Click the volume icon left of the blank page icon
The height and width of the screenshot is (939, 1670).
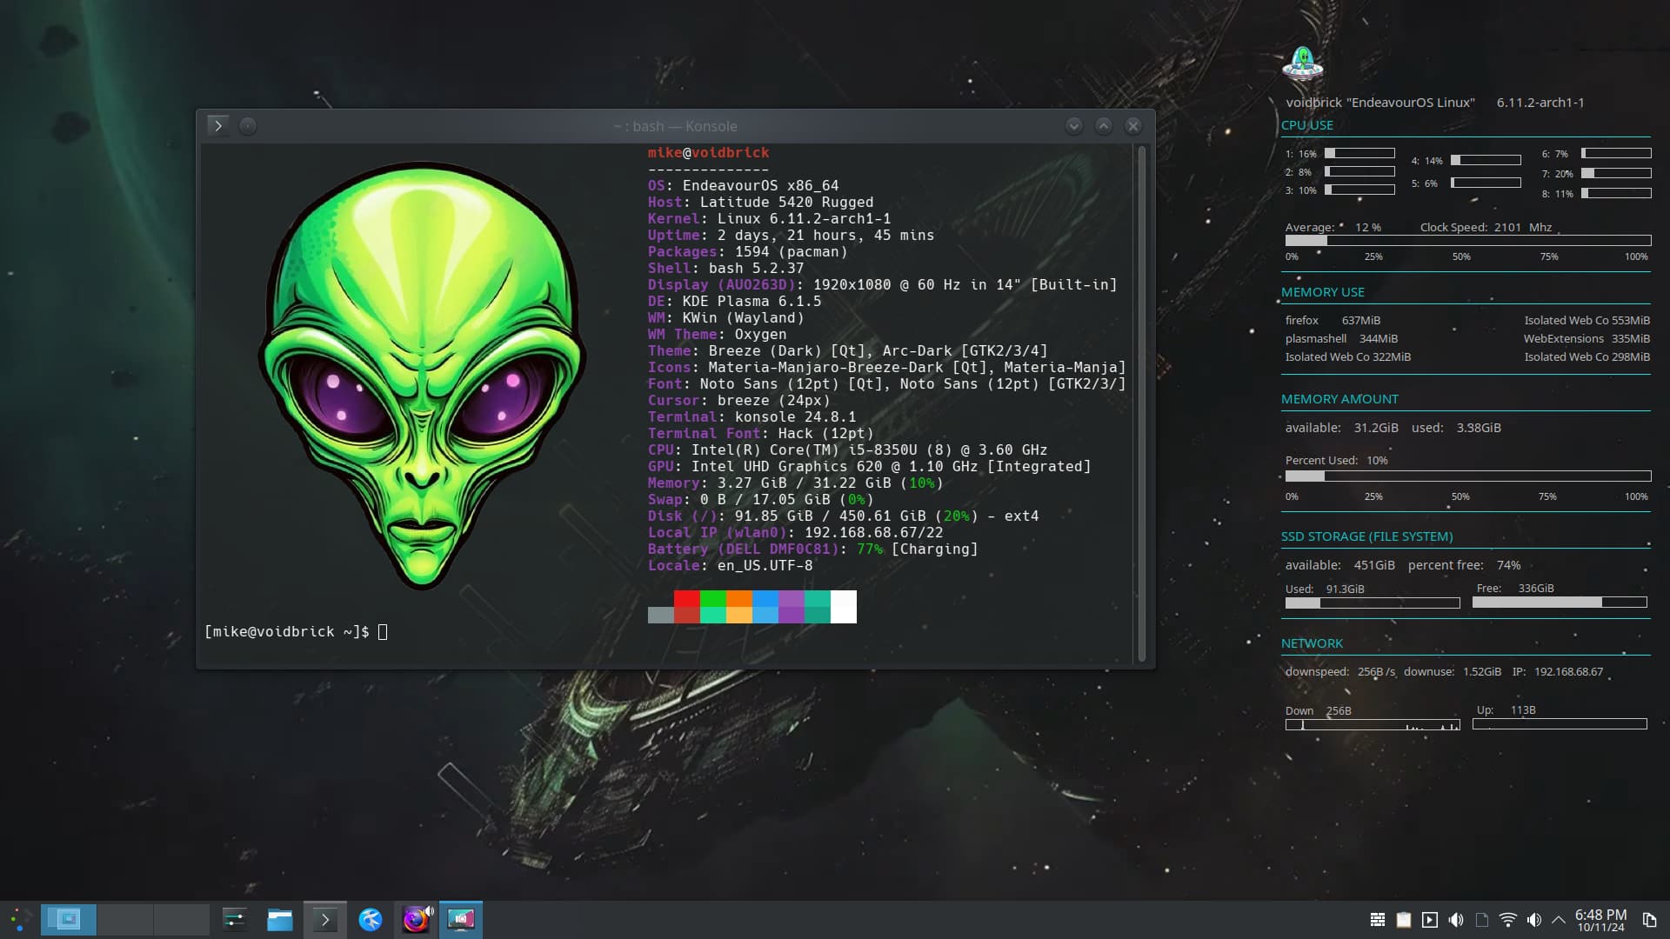click(x=1456, y=920)
